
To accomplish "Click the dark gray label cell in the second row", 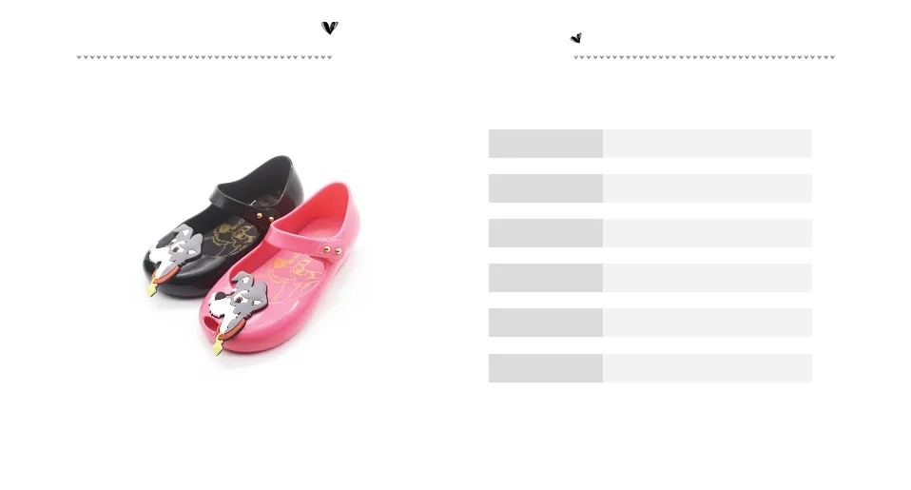I will pyautogui.click(x=546, y=188).
